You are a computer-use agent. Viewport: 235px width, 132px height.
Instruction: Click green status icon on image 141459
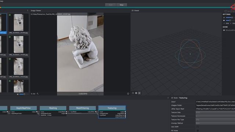pyautogui.click(x=10, y=15)
